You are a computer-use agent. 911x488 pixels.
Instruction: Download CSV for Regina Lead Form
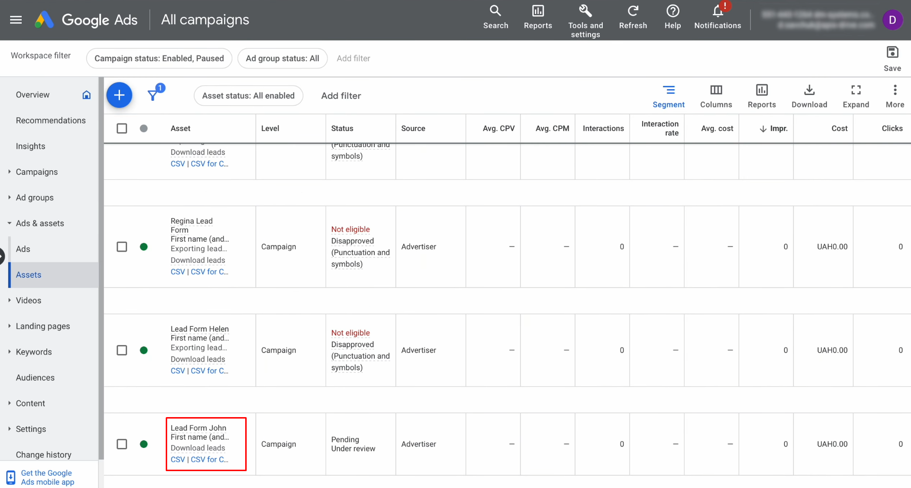[177, 271]
